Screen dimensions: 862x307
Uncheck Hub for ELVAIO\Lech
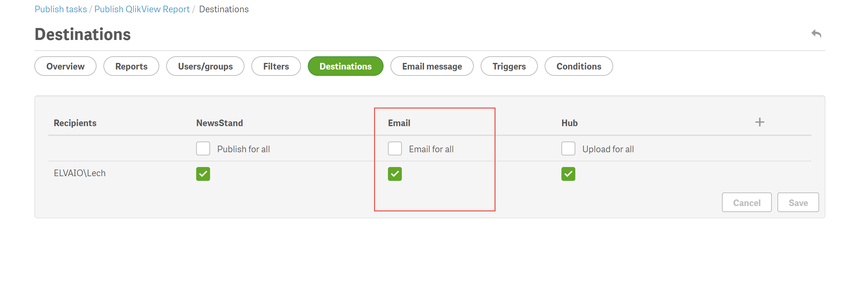(568, 174)
